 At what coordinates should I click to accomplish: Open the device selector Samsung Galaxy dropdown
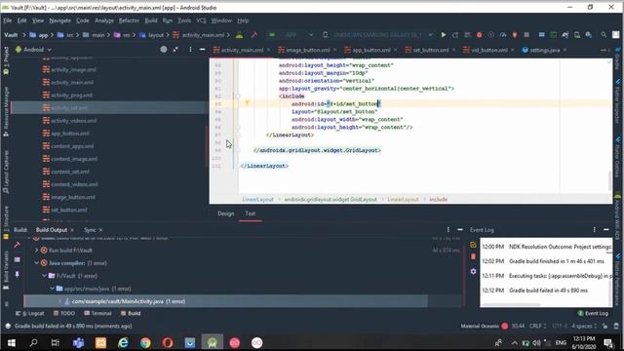(378, 35)
